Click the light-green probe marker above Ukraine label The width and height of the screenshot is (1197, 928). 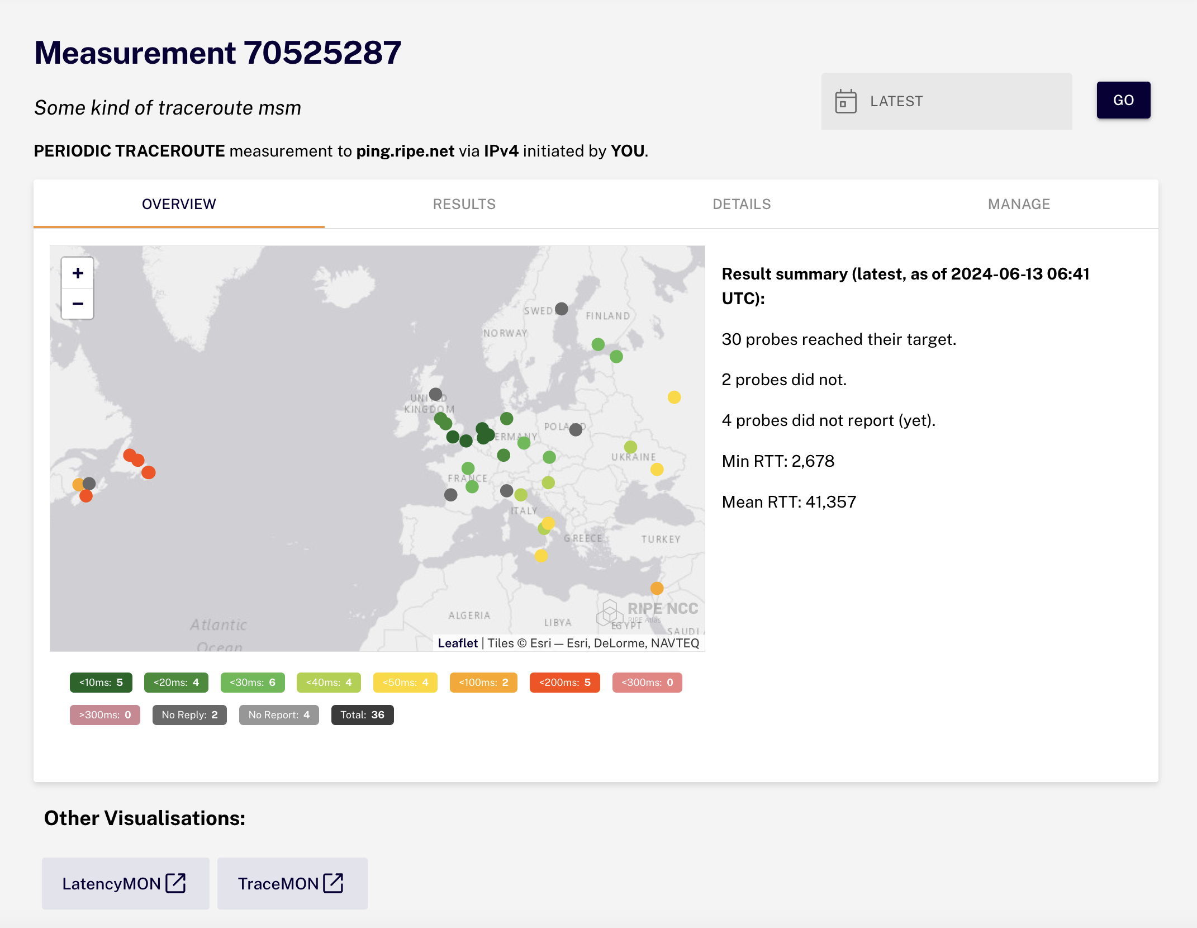(x=631, y=447)
